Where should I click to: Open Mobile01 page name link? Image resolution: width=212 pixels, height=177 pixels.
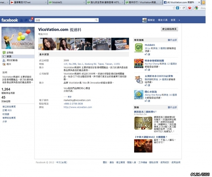click(150, 45)
